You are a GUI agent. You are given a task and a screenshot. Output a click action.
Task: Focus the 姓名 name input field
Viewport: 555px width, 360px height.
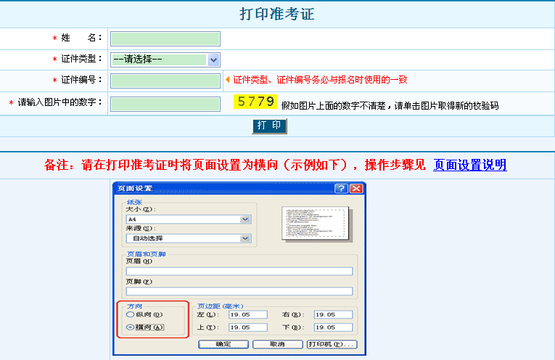point(165,38)
